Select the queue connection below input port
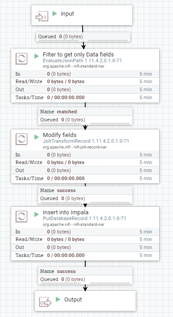Viewport: 173px width, 317px height. [x=83, y=37]
